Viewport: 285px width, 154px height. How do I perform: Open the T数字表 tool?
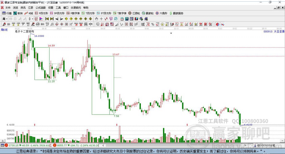coord(120,13)
